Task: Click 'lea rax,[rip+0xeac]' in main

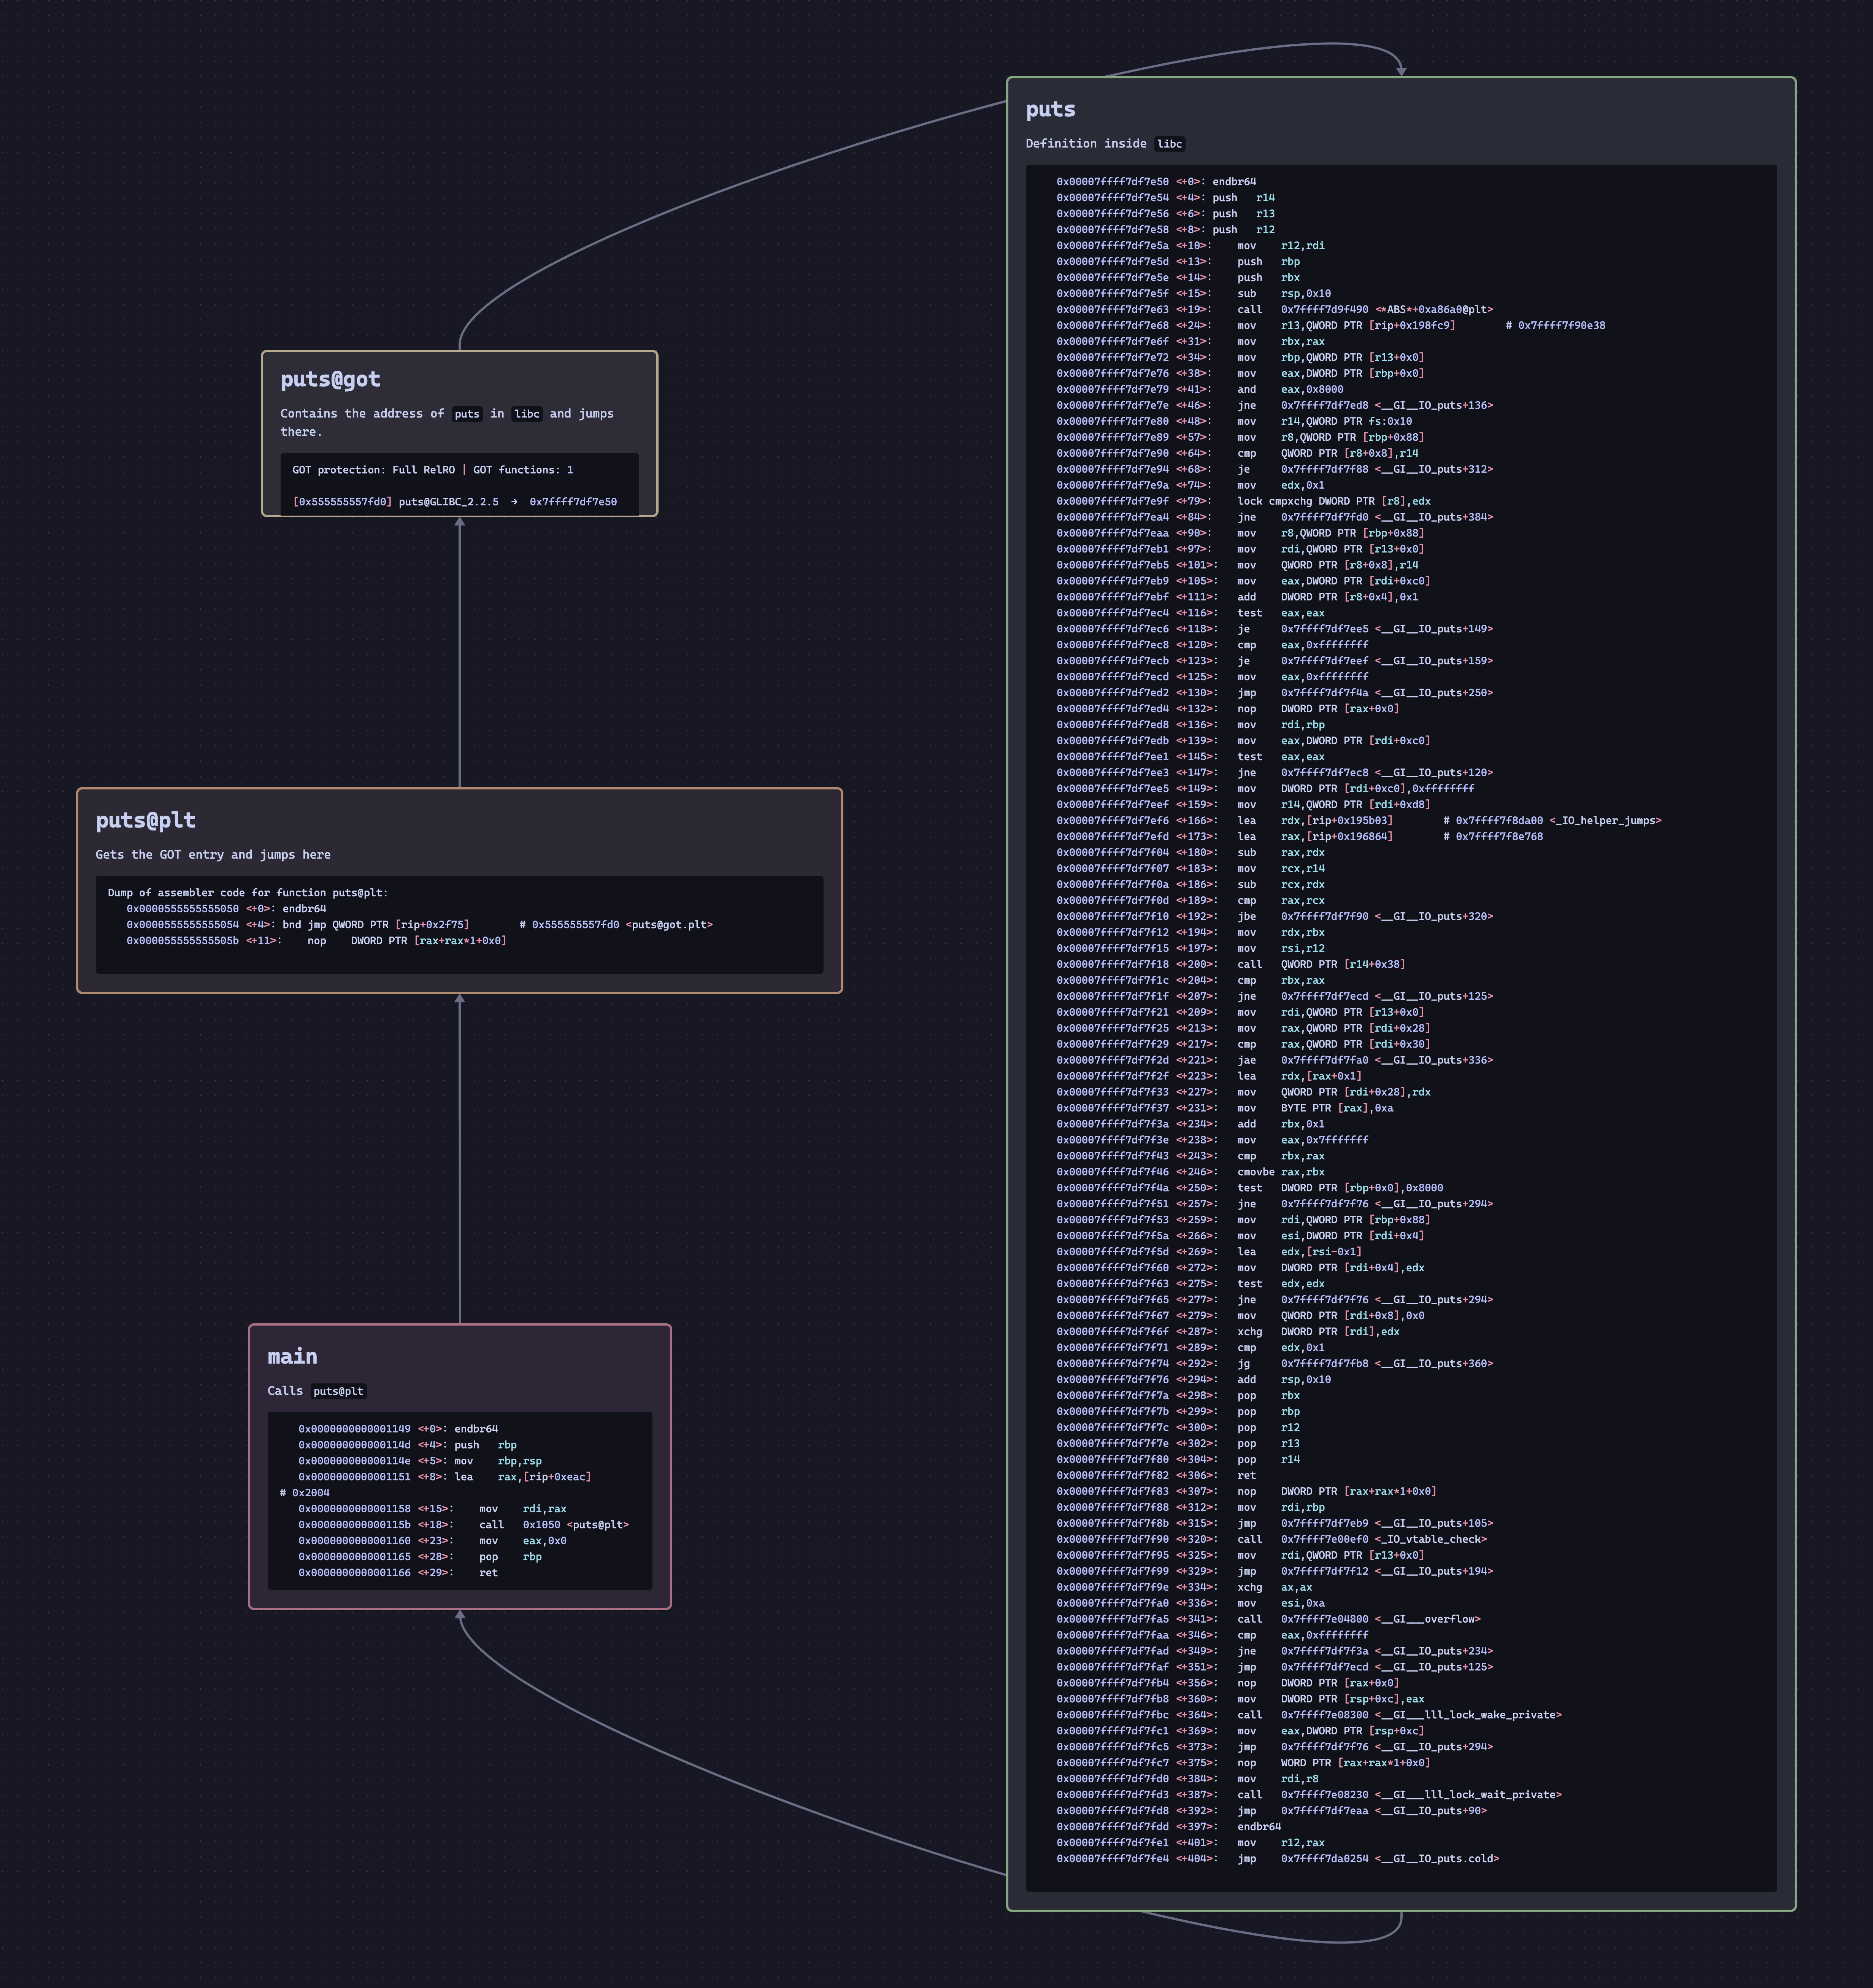Action: (x=523, y=1477)
